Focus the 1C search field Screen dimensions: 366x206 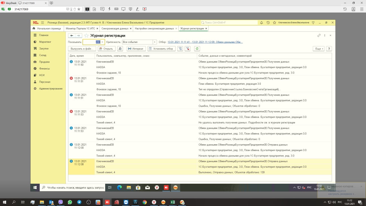229,23
